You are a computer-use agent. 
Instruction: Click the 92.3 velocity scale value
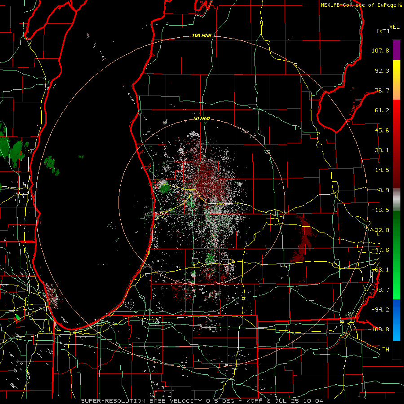[382, 70]
